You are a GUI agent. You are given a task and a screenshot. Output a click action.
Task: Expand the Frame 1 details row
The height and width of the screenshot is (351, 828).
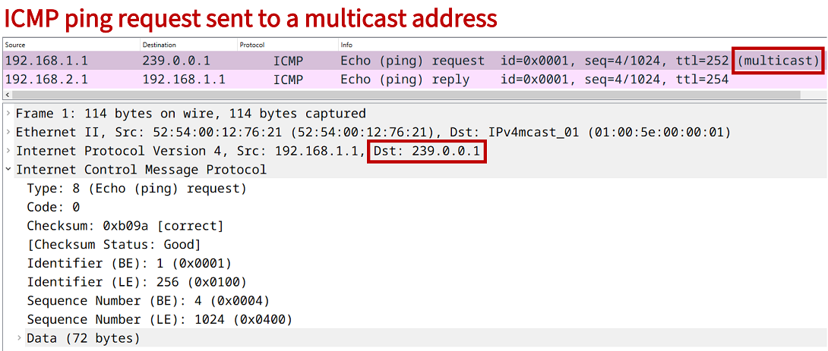click(8, 114)
